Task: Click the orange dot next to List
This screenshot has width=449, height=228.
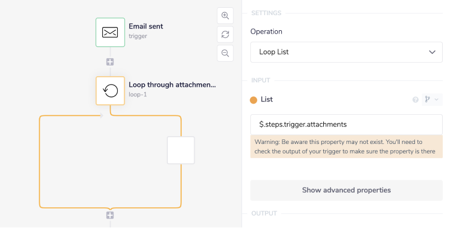Action: pyautogui.click(x=253, y=100)
